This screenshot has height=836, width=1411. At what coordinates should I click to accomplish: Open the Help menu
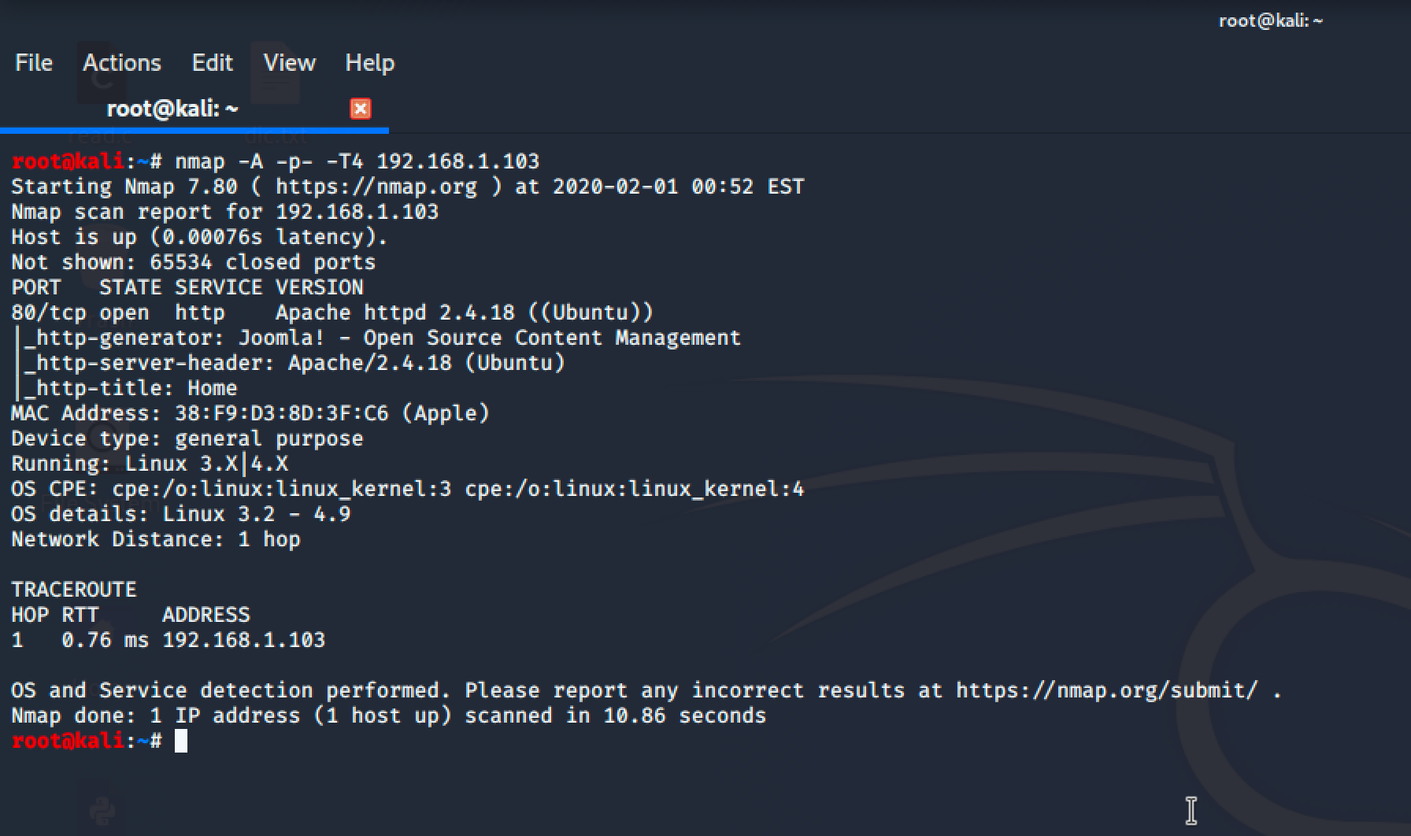(x=369, y=63)
